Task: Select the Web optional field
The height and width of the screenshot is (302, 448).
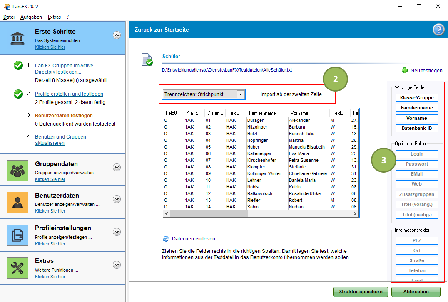Action: pos(417,184)
